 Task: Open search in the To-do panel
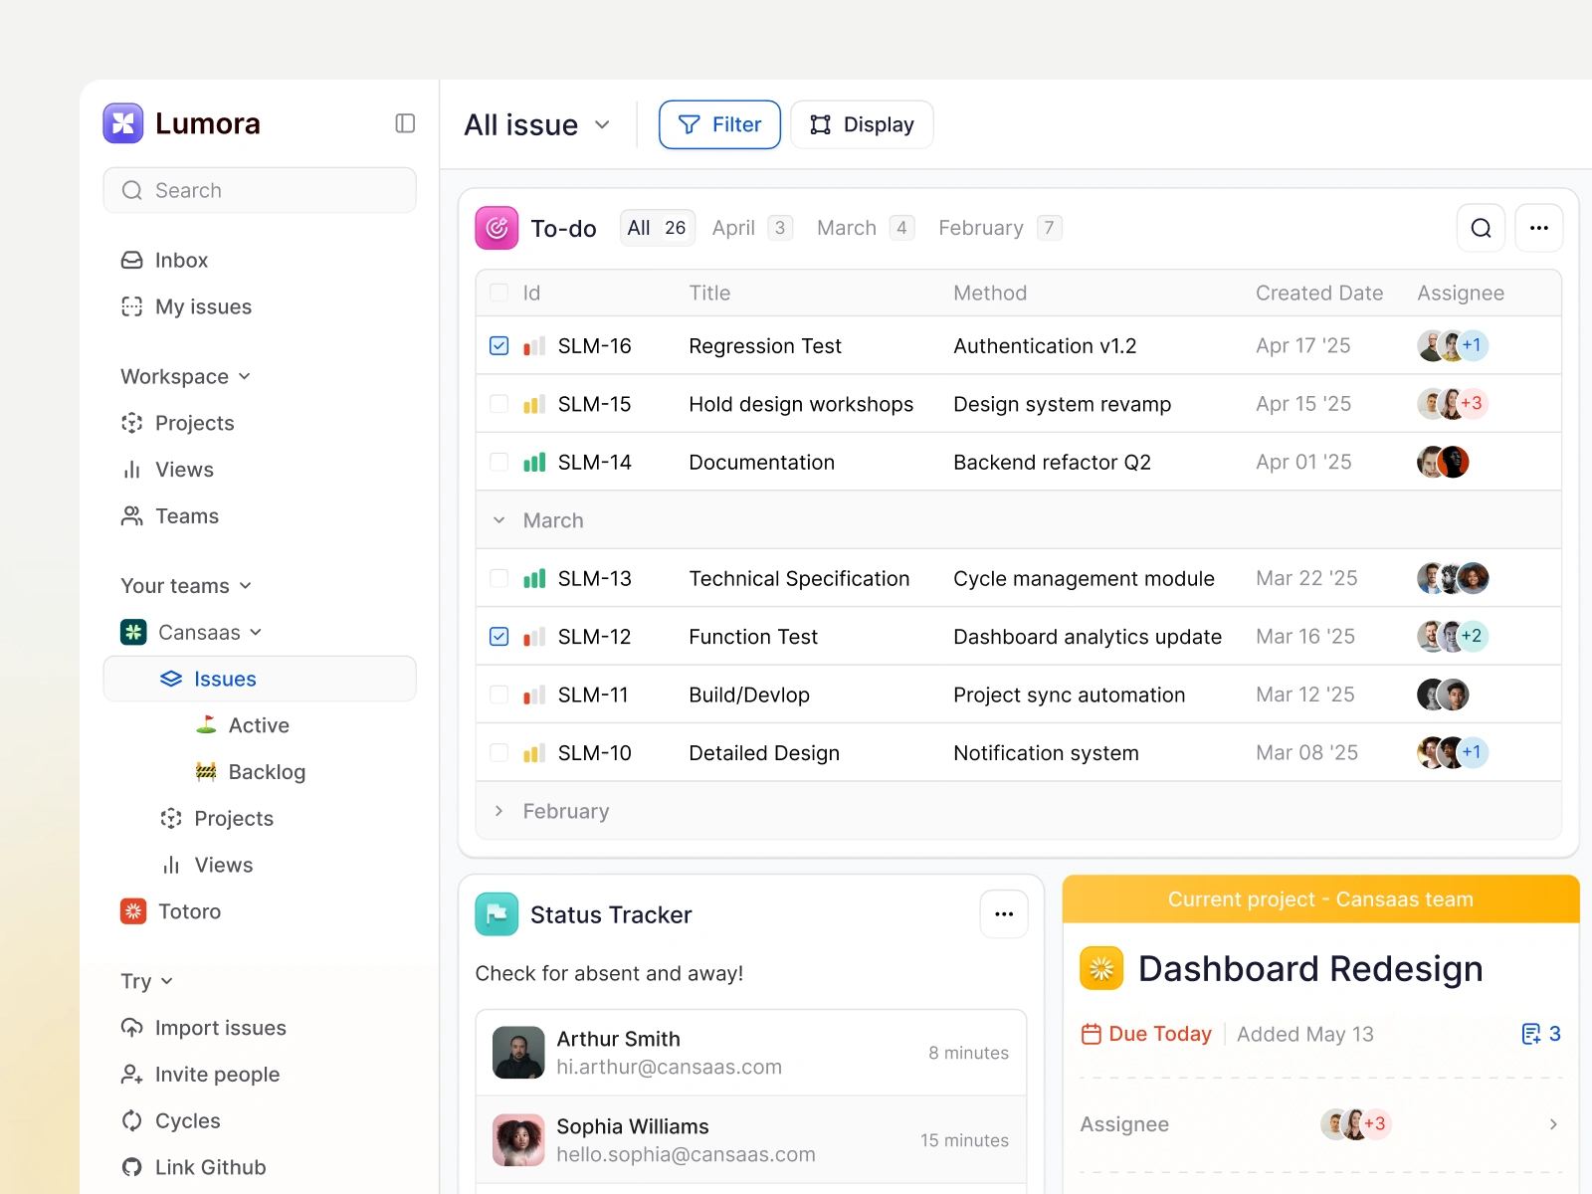point(1481,228)
